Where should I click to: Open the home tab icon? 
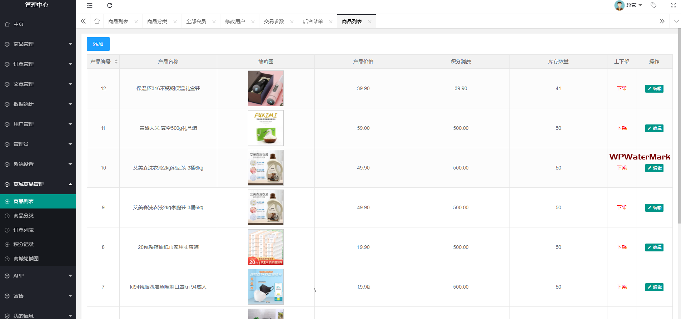pos(97,21)
